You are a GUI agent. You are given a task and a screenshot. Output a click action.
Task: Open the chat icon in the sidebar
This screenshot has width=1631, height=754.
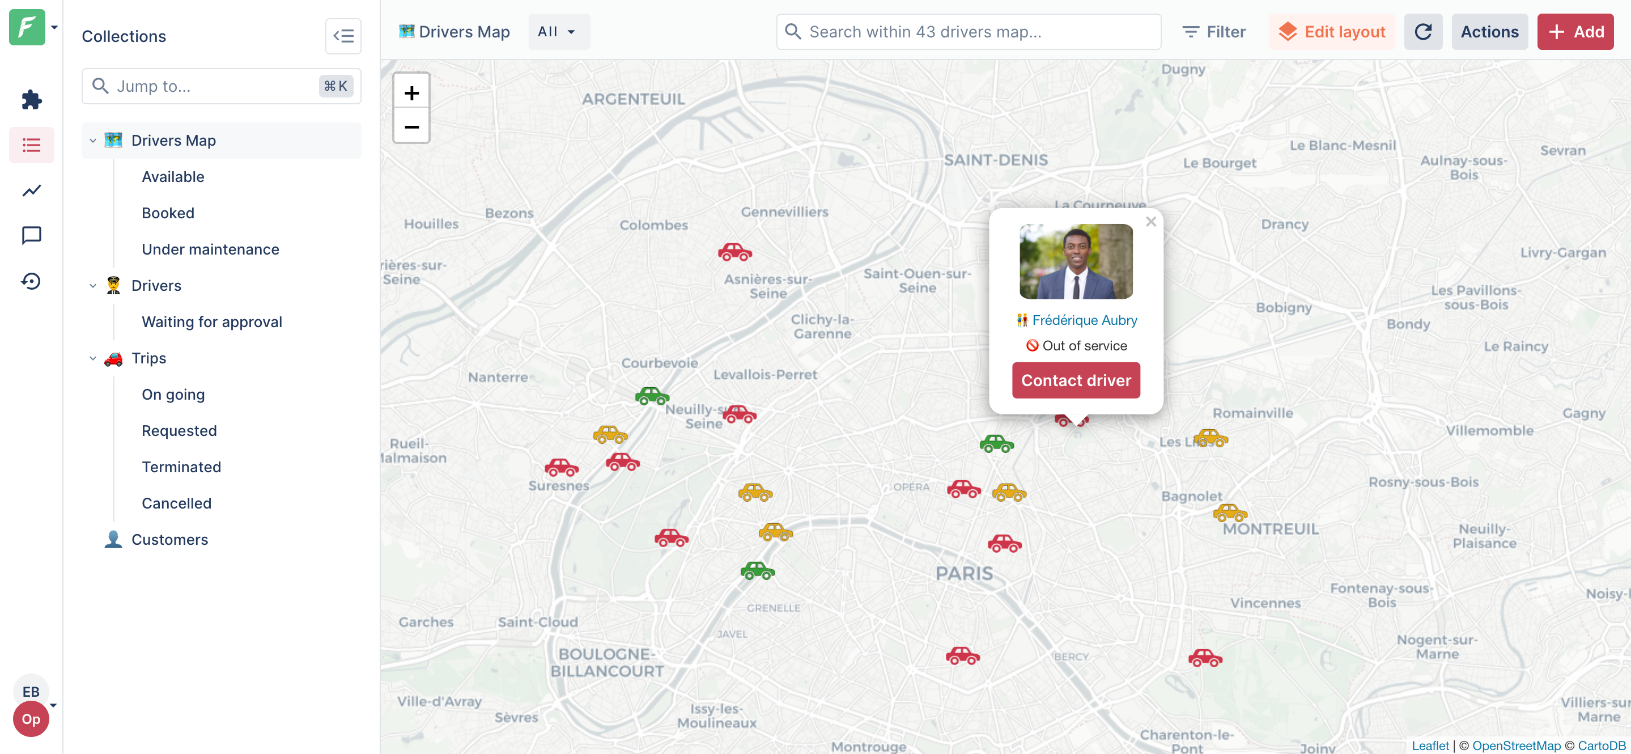[x=31, y=235]
